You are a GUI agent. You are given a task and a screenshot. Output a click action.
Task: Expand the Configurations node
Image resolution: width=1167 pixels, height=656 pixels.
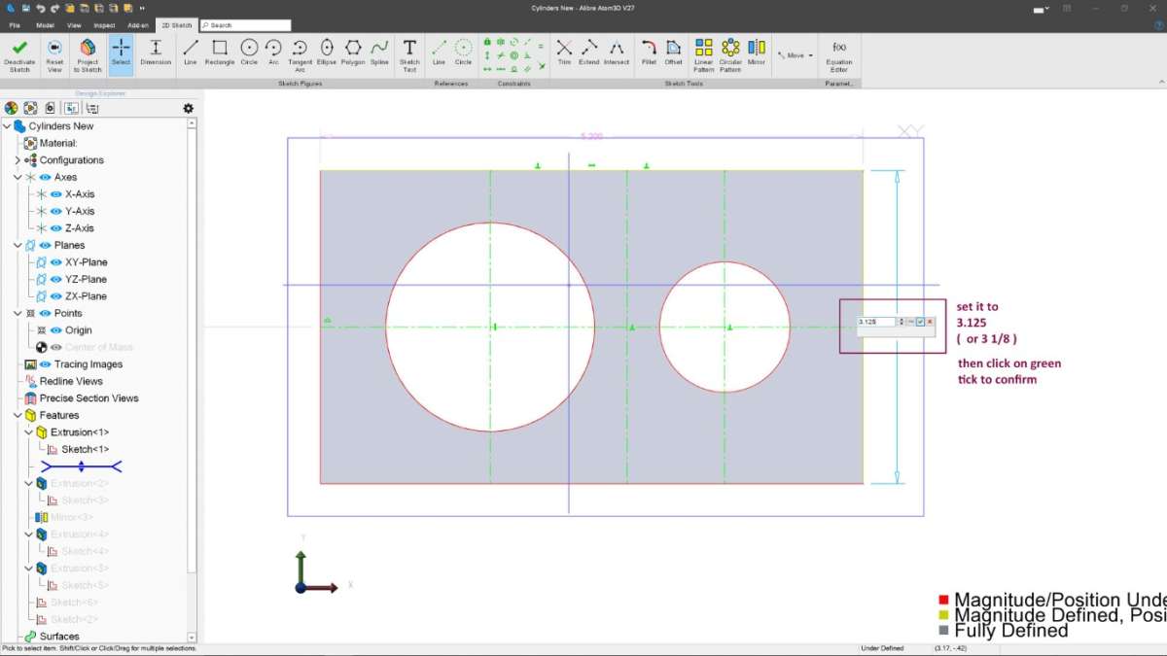[x=18, y=160]
